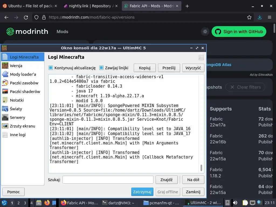Select the Inne logi entry
The height and width of the screenshot is (207, 276).
[23, 135]
